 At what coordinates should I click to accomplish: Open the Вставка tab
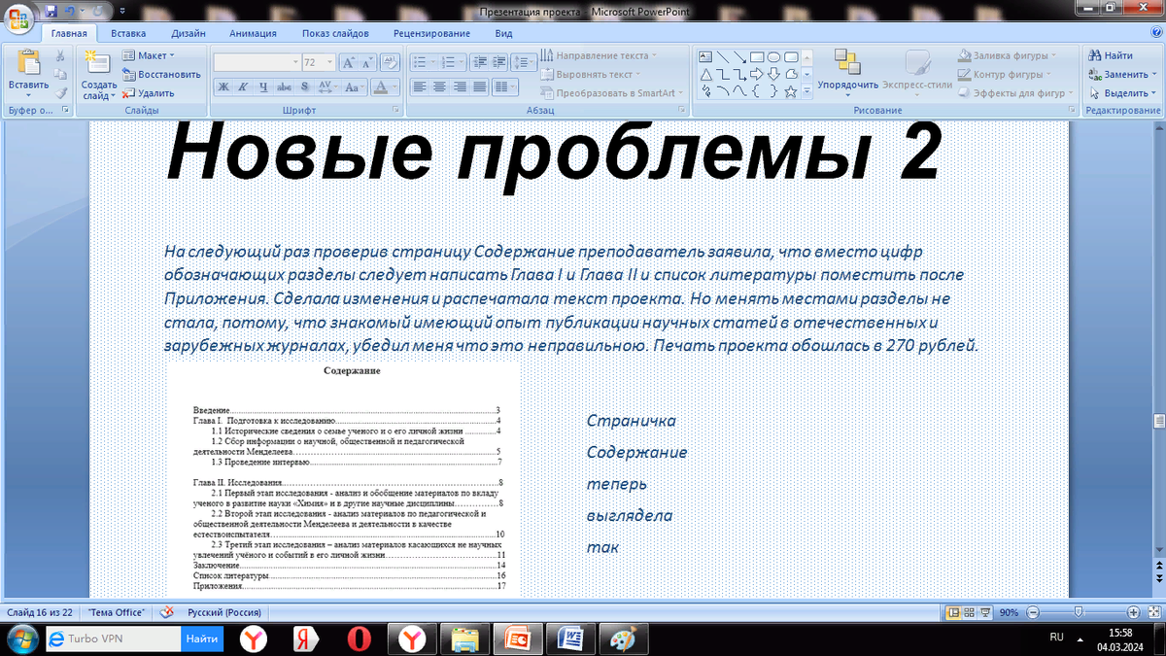[128, 33]
